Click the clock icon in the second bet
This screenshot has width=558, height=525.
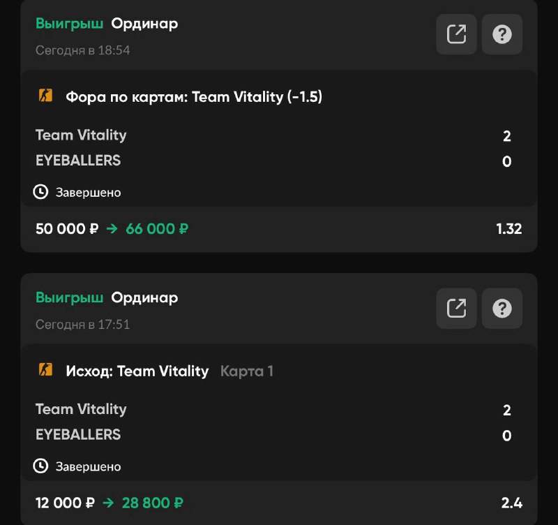[41, 466]
